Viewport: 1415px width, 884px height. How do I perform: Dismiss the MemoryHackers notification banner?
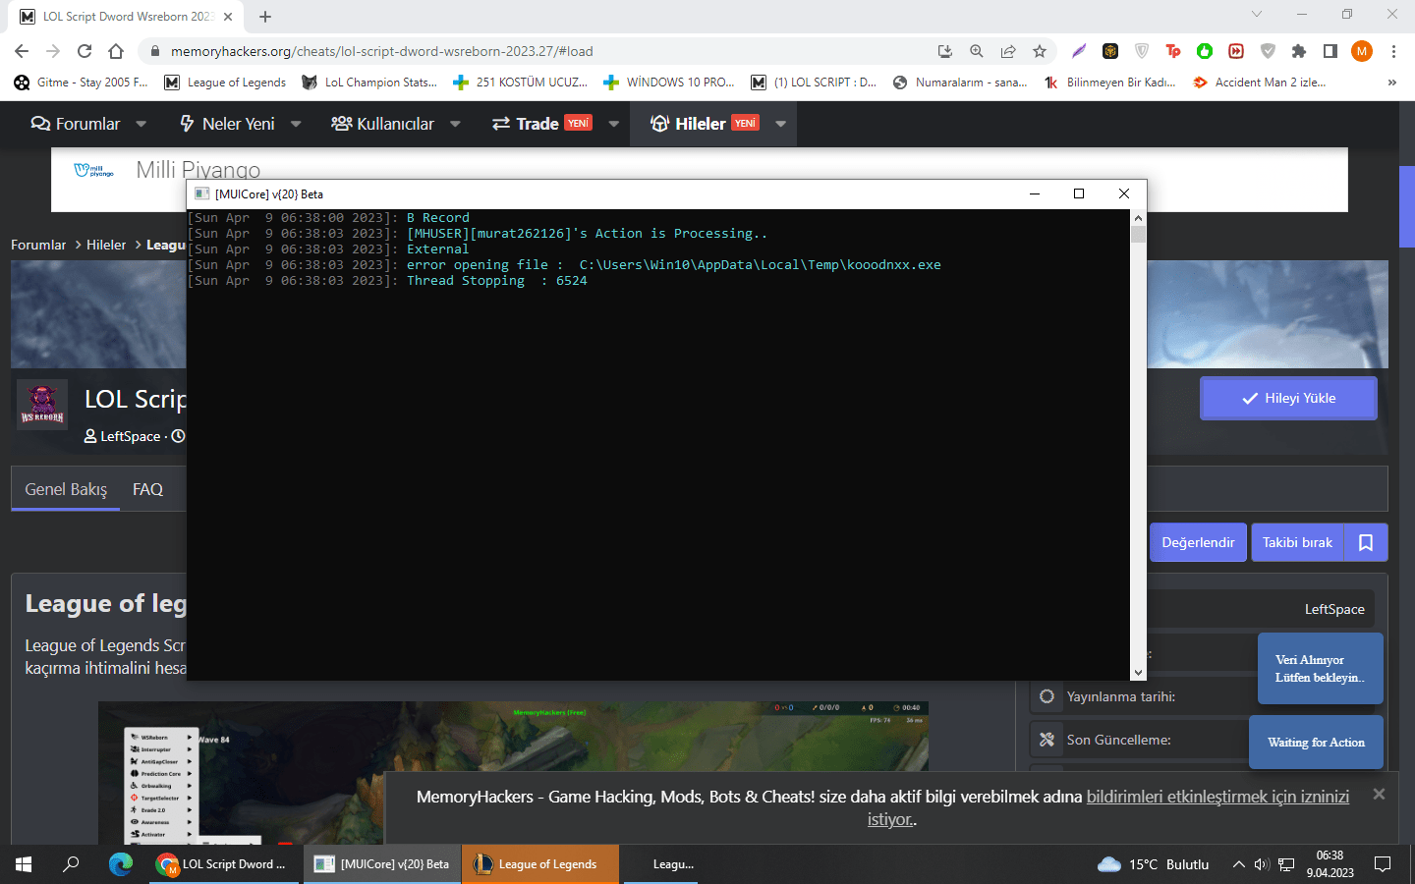(1379, 794)
